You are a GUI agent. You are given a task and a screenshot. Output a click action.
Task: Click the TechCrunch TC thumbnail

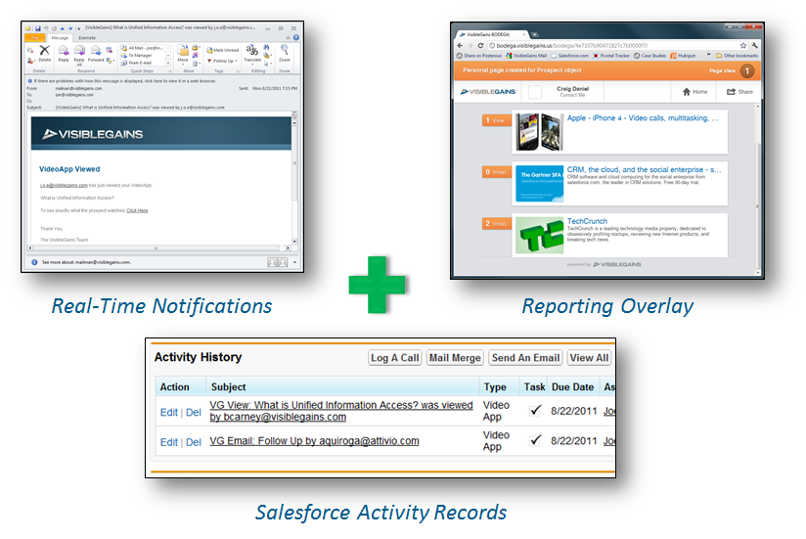(539, 235)
